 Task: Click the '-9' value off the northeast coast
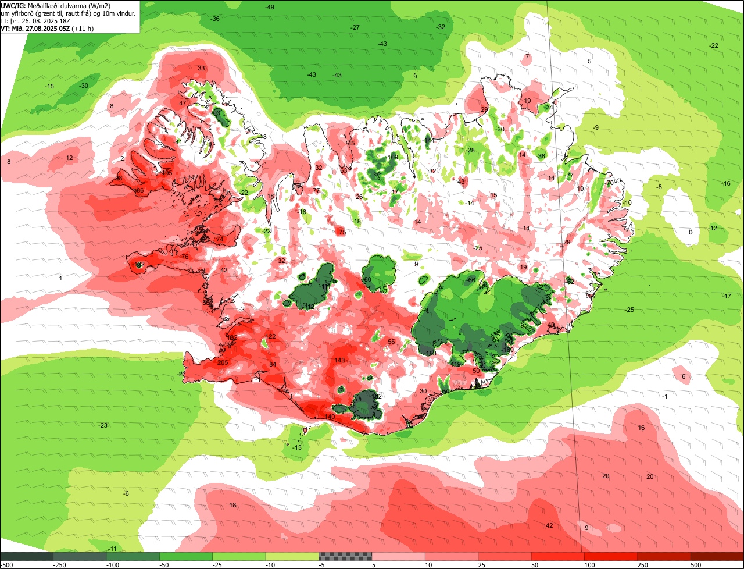point(595,127)
